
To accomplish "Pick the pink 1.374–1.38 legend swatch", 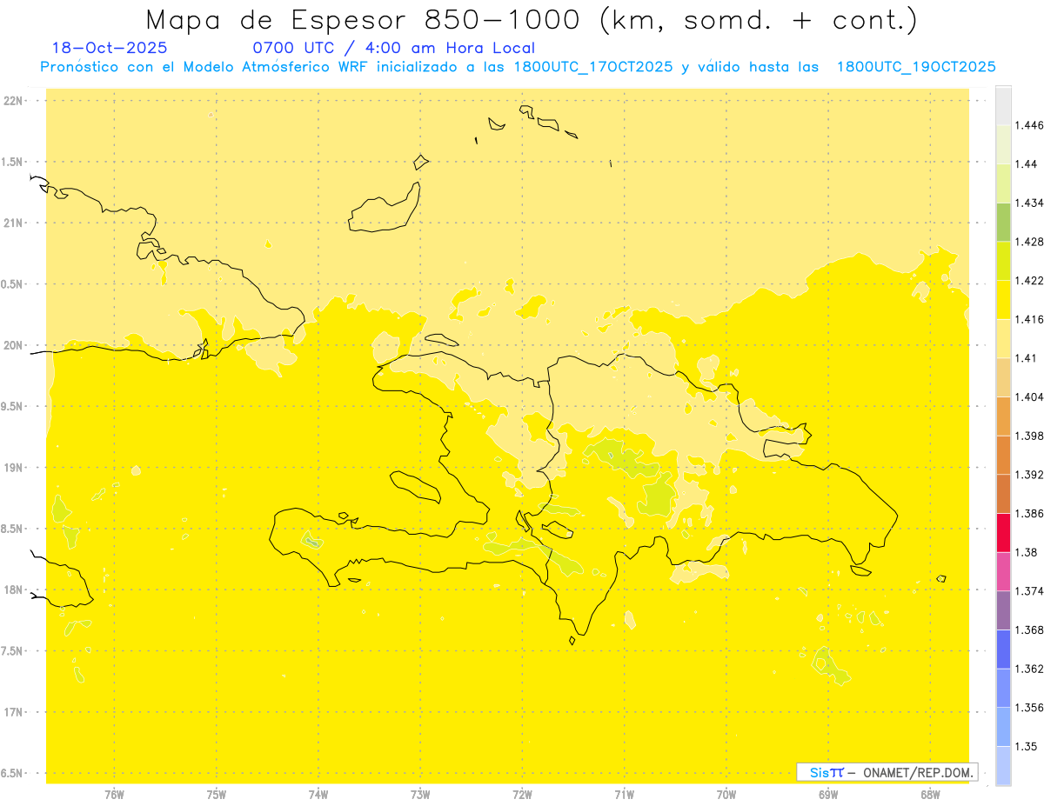I will pos(1003,571).
